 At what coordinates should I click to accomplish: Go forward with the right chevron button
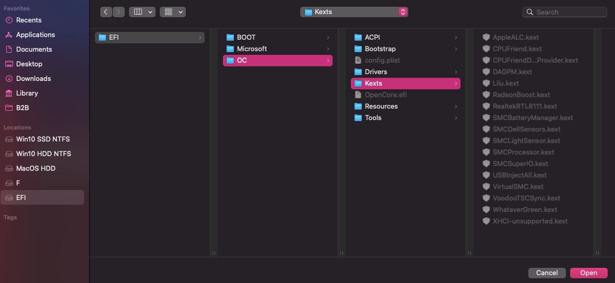[119, 12]
